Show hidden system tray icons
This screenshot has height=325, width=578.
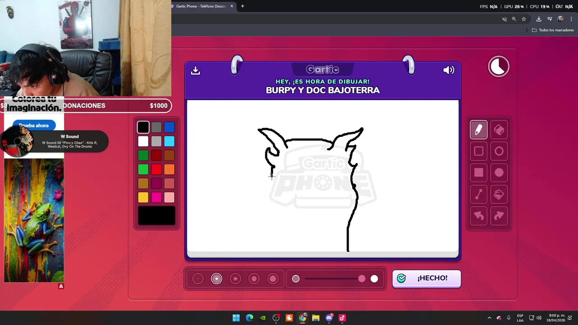[x=489, y=318]
